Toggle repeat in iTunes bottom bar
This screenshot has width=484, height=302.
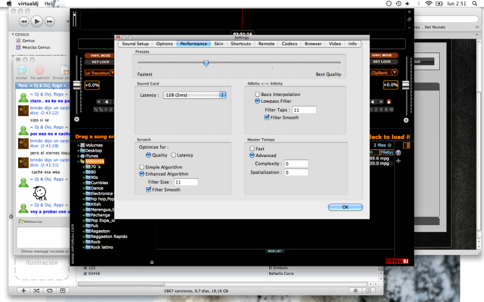(x=50, y=291)
